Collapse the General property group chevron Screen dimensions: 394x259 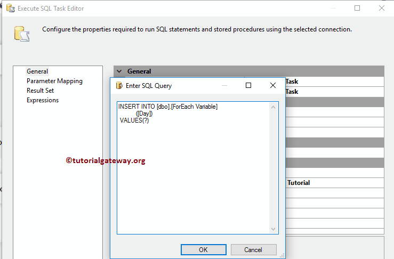point(119,71)
